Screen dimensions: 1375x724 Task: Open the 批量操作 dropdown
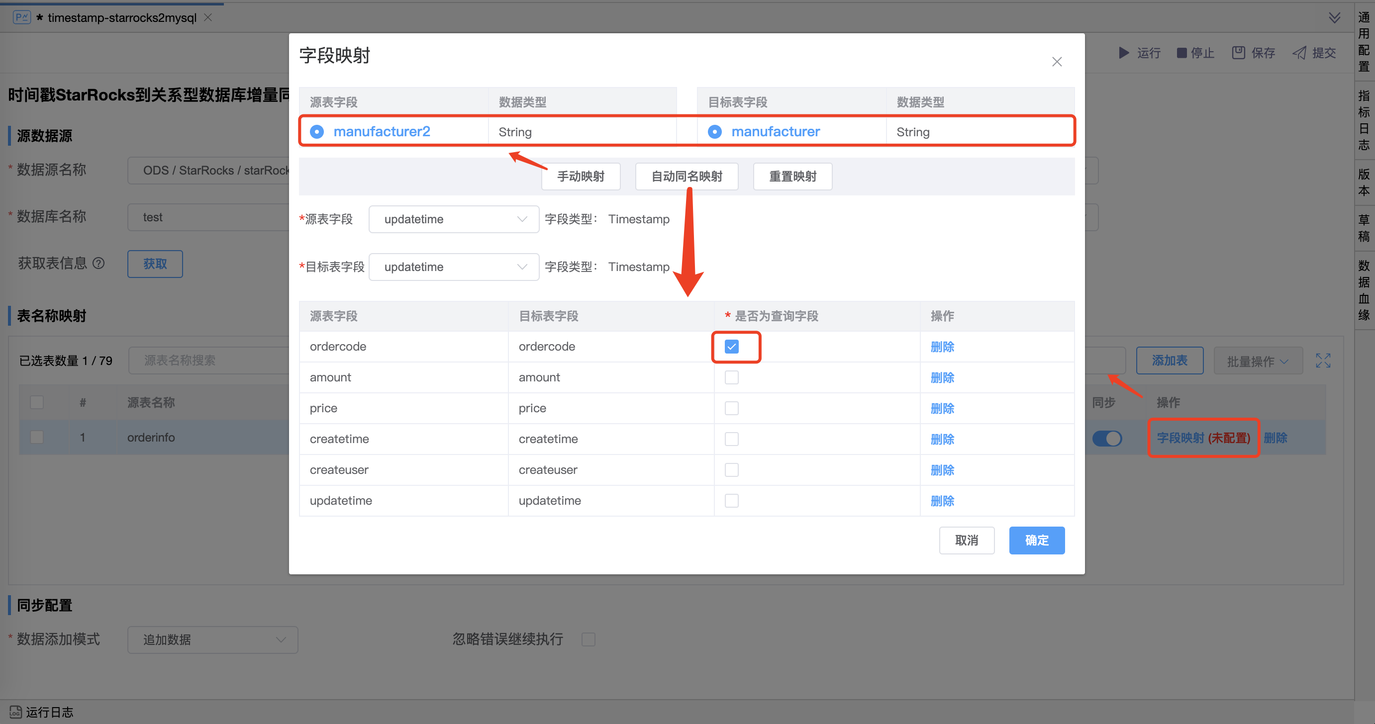pos(1258,361)
